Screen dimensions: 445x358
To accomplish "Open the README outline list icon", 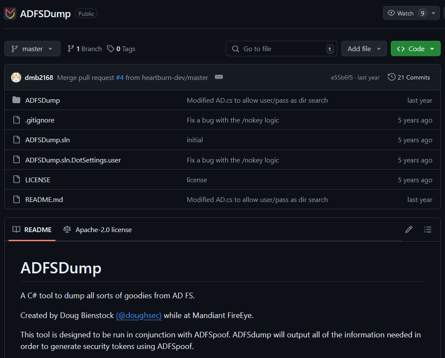I will tap(428, 229).
